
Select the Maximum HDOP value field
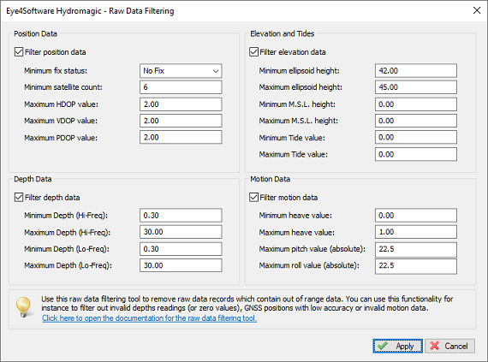pyautogui.click(x=181, y=104)
